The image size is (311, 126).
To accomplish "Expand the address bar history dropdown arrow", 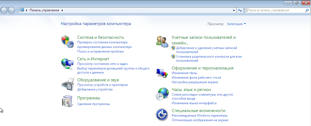I will [x=234, y=10].
